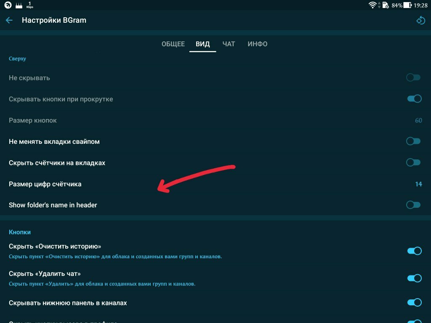This screenshot has height=323, width=431.
Task: Tap the Скрыть счётчики на вкладках label
Action: pos(57,163)
